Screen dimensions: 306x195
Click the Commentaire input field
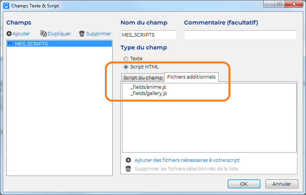(241, 35)
